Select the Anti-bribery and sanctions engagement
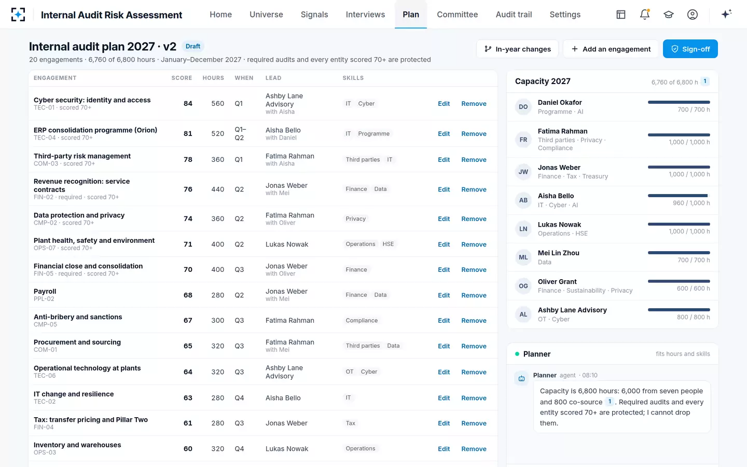 78,317
